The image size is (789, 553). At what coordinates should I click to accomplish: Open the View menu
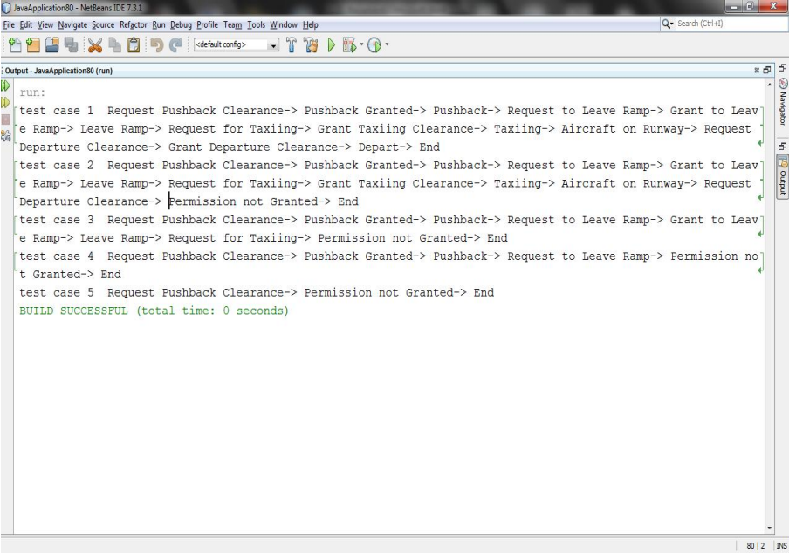45,24
